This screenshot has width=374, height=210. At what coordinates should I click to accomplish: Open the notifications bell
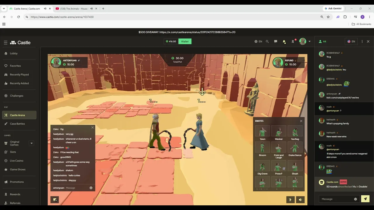click(284, 42)
